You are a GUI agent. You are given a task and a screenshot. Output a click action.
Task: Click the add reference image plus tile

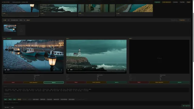pos(21,30)
